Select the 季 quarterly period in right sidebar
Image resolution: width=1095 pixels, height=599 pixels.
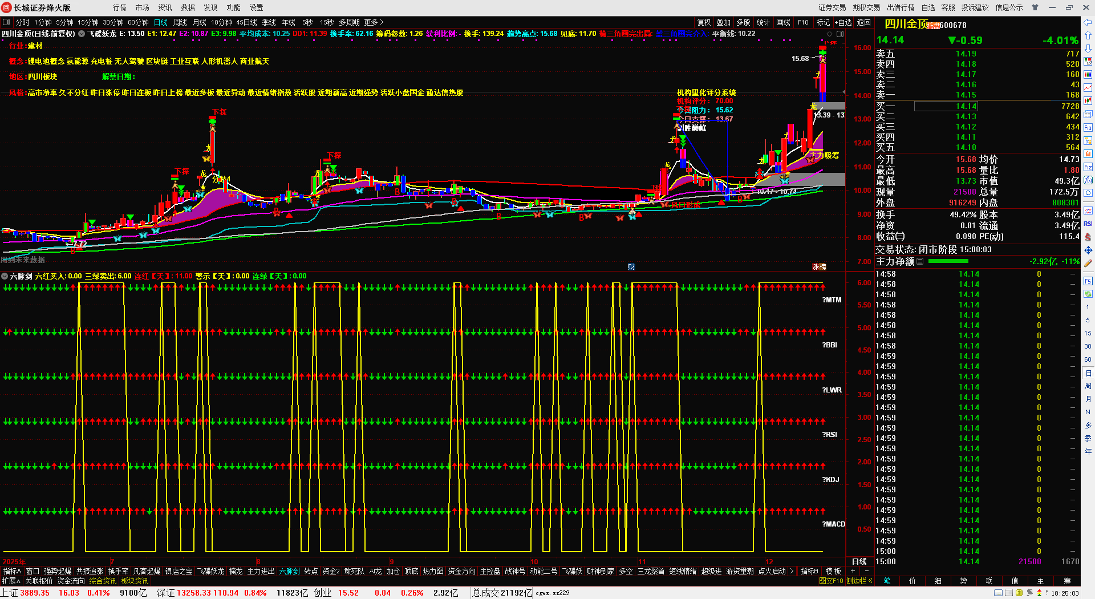click(1088, 439)
